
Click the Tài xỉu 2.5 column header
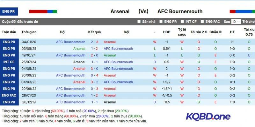(x=199, y=32)
